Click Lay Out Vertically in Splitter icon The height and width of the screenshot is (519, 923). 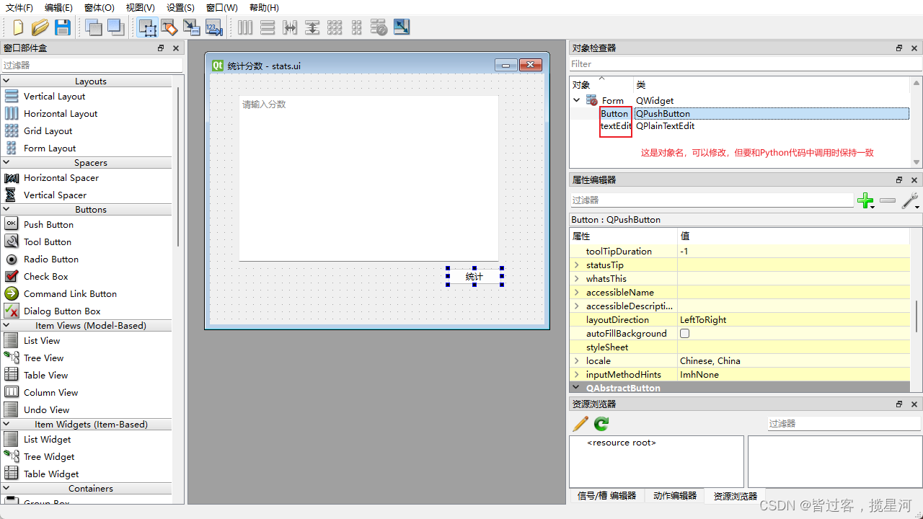(x=312, y=27)
